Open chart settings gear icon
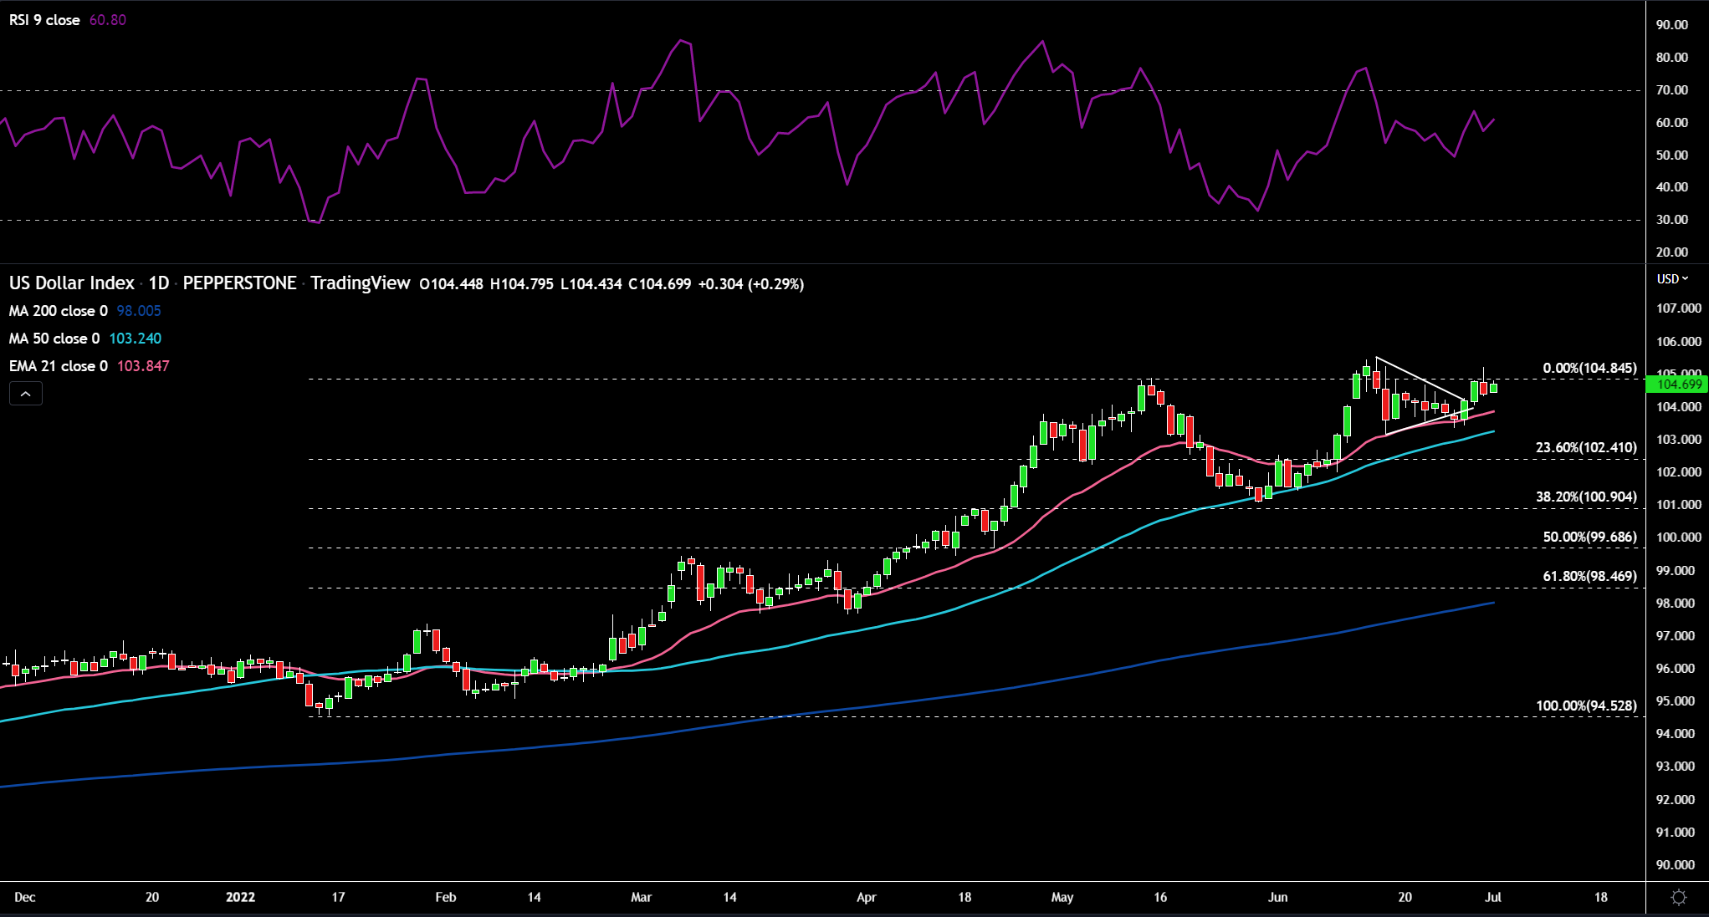This screenshot has width=1709, height=917. (x=1678, y=897)
